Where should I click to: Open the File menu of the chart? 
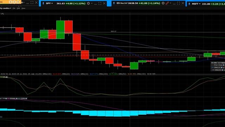click(x=14, y=8)
